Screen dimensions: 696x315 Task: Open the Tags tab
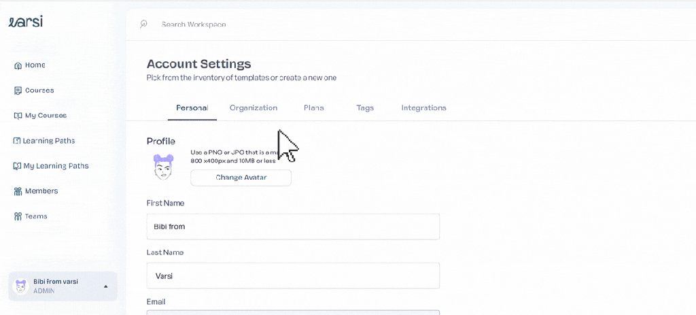(x=365, y=108)
